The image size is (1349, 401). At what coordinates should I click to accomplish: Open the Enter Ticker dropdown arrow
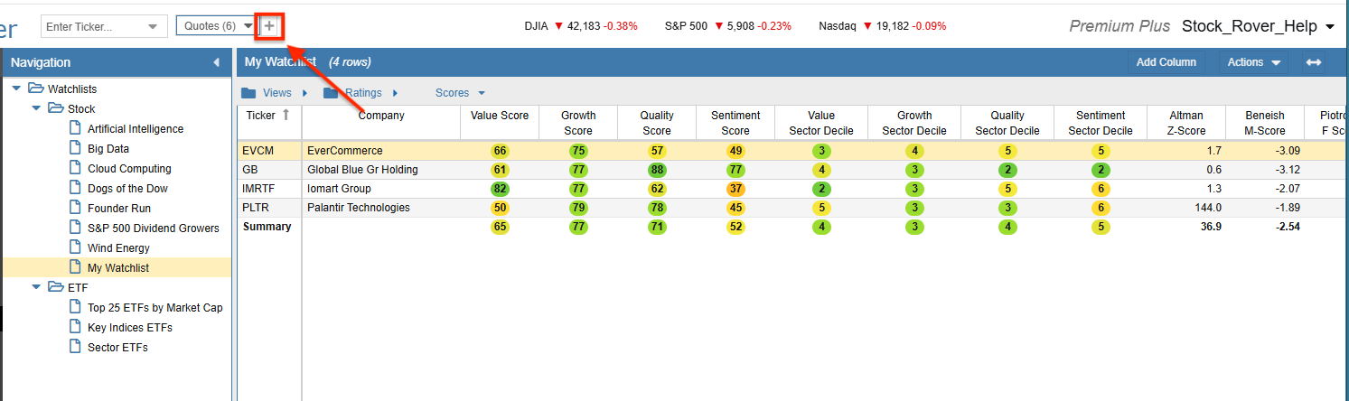coord(154,27)
